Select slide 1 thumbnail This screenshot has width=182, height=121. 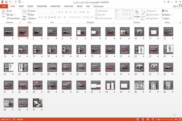pyautogui.click(x=8, y=32)
